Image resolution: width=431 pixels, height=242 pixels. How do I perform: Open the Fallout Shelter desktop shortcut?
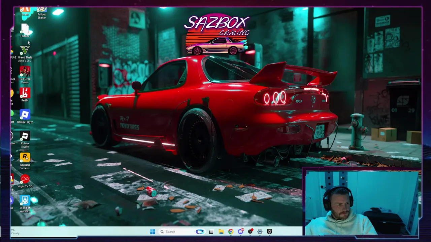click(42, 13)
